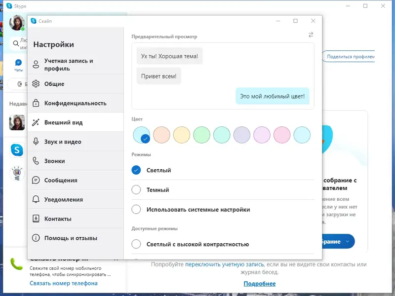This screenshot has height=296, width=395.
Task: Maximize the Скайп settings window
Action: coord(295,21)
